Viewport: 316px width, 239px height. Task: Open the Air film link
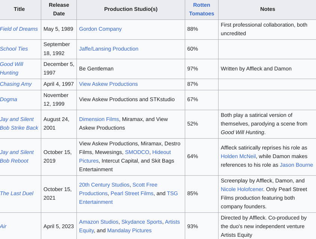tap(3, 226)
